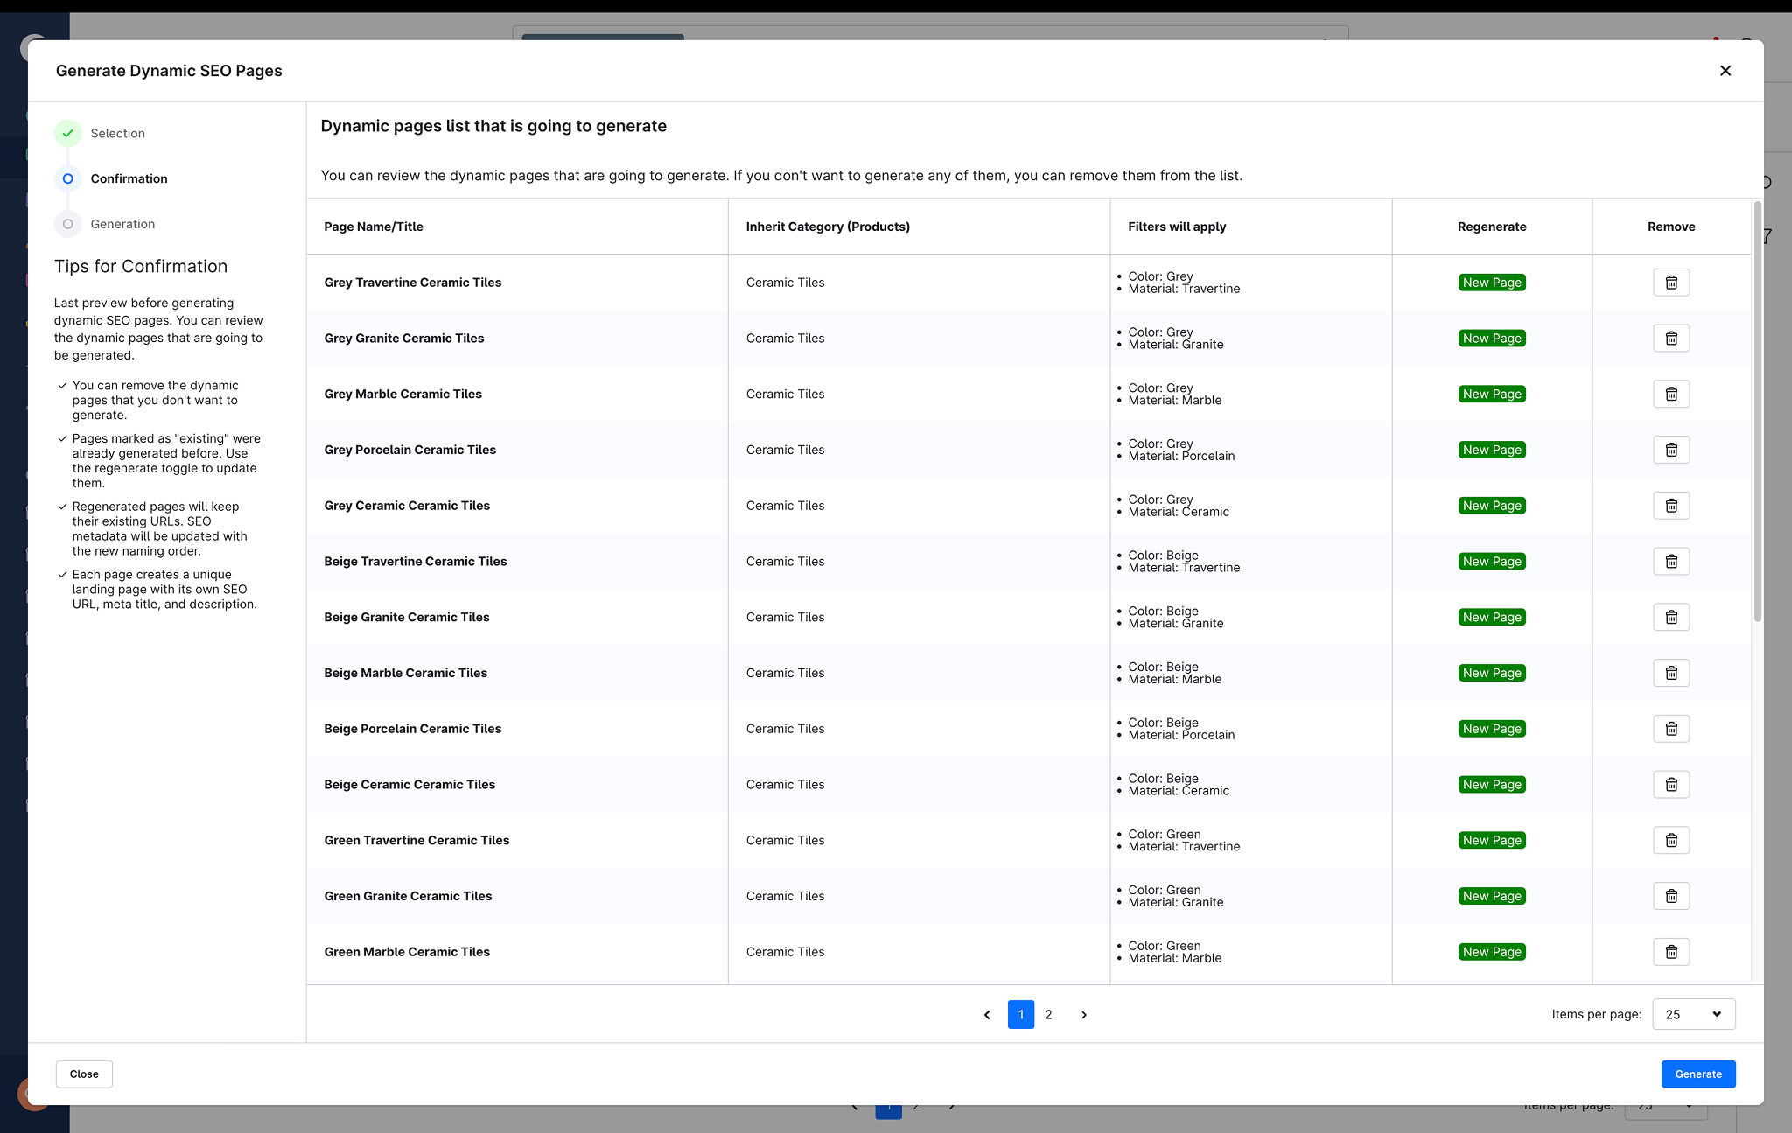Click the blue Generate button
Viewport: 1792px width, 1133px height.
tap(1698, 1074)
